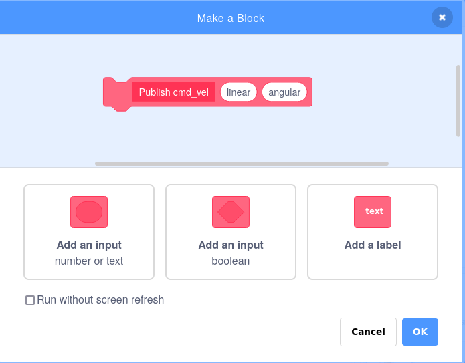
Task: Click the 'number or text' caption
Action: [x=89, y=261]
